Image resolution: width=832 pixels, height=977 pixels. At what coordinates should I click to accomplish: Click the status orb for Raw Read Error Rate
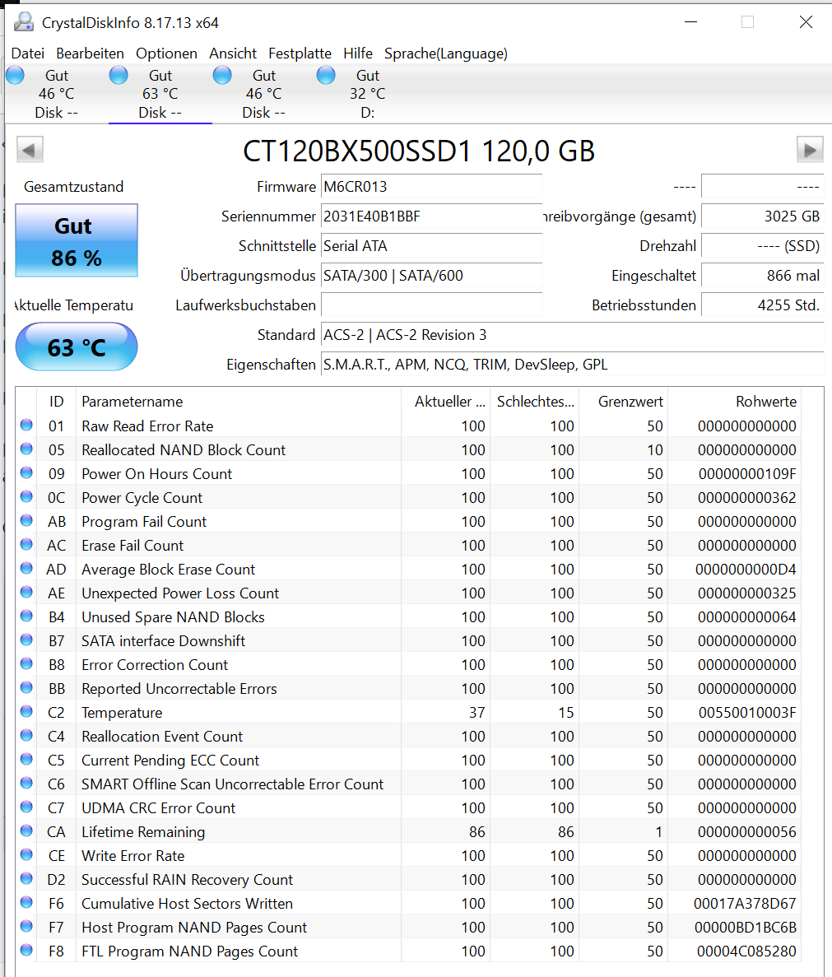pyautogui.click(x=26, y=425)
